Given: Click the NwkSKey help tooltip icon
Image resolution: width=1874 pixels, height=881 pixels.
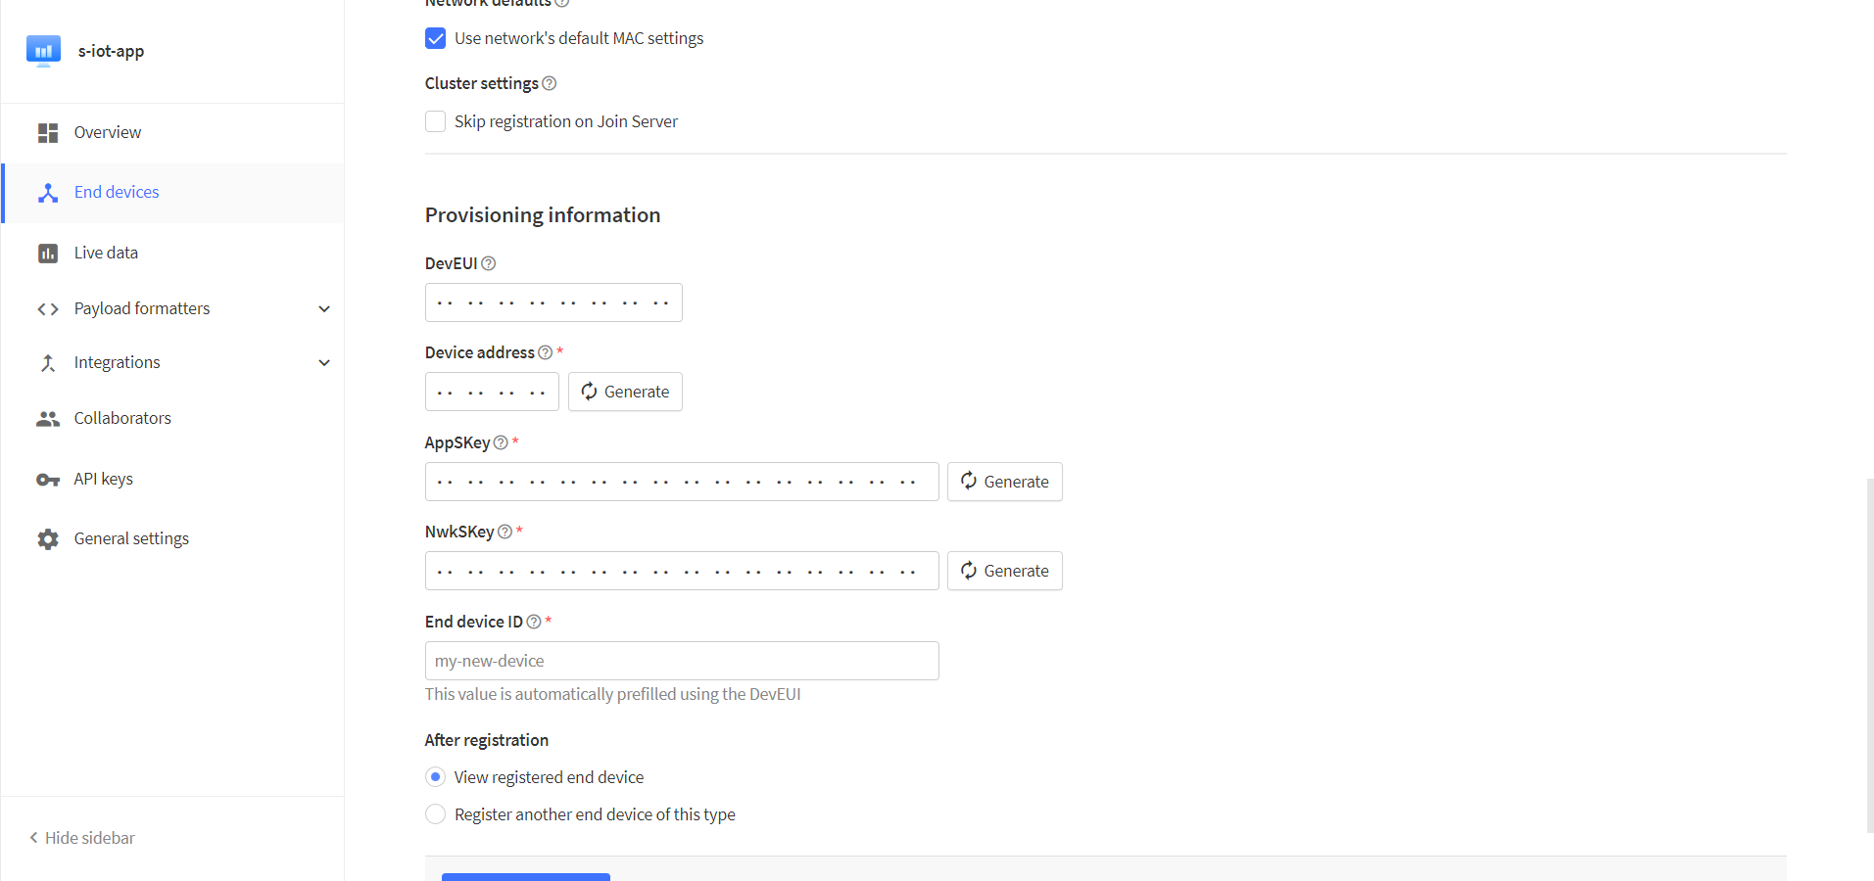Looking at the screenshot, I should (x=505, y=532).
